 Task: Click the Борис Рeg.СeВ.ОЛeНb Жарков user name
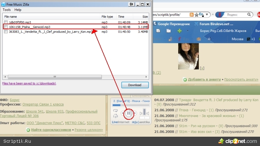click(x=223, y=31)
